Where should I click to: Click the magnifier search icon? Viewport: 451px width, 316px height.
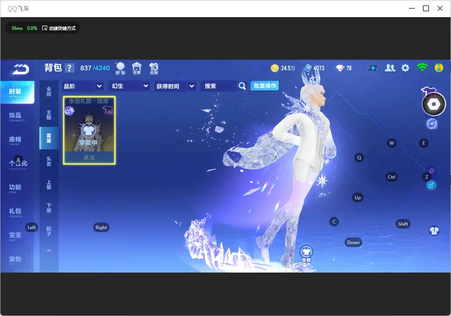pos(242,86)
